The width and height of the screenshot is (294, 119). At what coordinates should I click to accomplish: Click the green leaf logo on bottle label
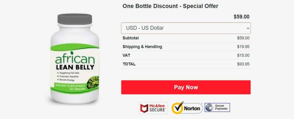coord(72,53)
